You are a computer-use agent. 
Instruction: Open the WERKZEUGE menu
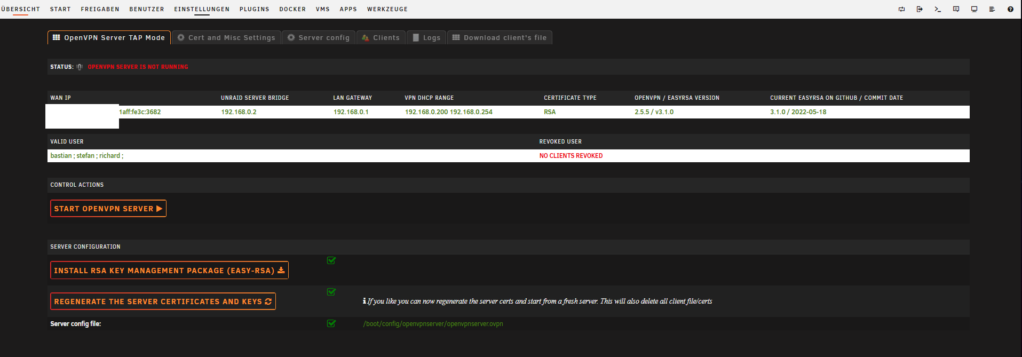pos(387,9)
